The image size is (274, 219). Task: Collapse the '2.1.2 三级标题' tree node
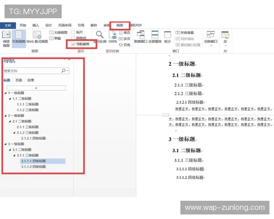click(x=14, y=133)
